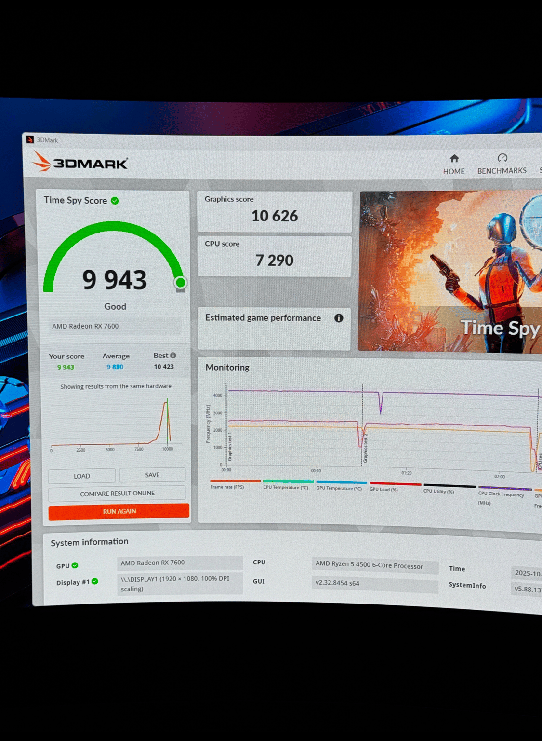Viewport: 542px width, 741px height.
Task: Click the System information heading
Action: [x=90, y=542]
